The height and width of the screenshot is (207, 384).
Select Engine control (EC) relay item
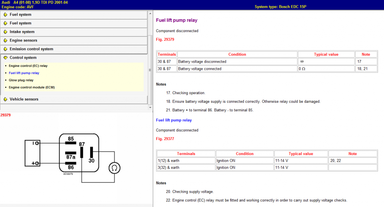(28, 66)
